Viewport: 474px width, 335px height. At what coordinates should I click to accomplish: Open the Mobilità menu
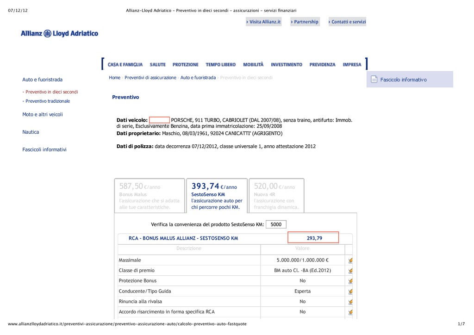click(253, 65)
